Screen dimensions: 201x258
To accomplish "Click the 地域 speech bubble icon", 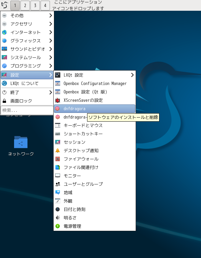I will 58,192.
